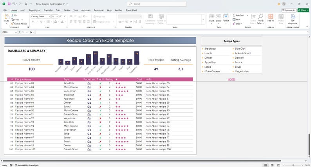This screenshot has height=167, width=311.
Task: Switch to the Data tab
Action: [58, 10]
